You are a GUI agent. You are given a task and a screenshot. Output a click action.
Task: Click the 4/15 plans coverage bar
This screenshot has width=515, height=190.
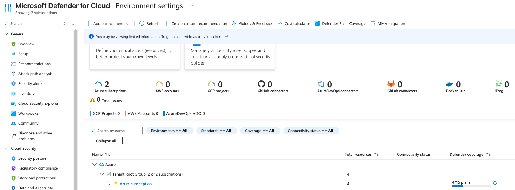[x=471, y=186]
